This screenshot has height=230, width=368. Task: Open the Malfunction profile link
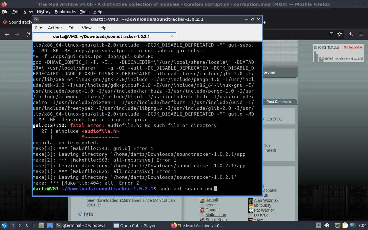pos(216,215)
